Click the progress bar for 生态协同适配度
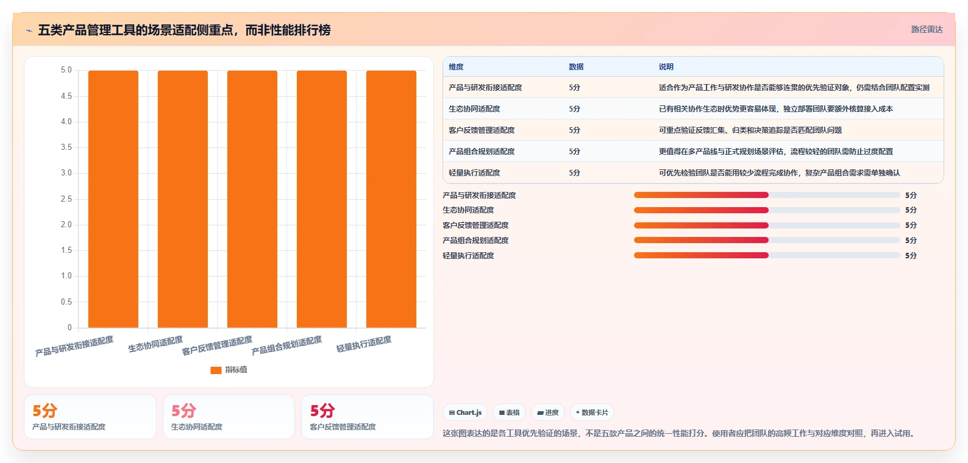This screenshot has height=463, width=968. (767, 210)
